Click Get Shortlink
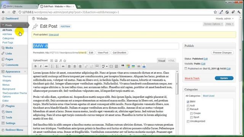The height and width of the screenshot is (137, 244). [119, 53]
